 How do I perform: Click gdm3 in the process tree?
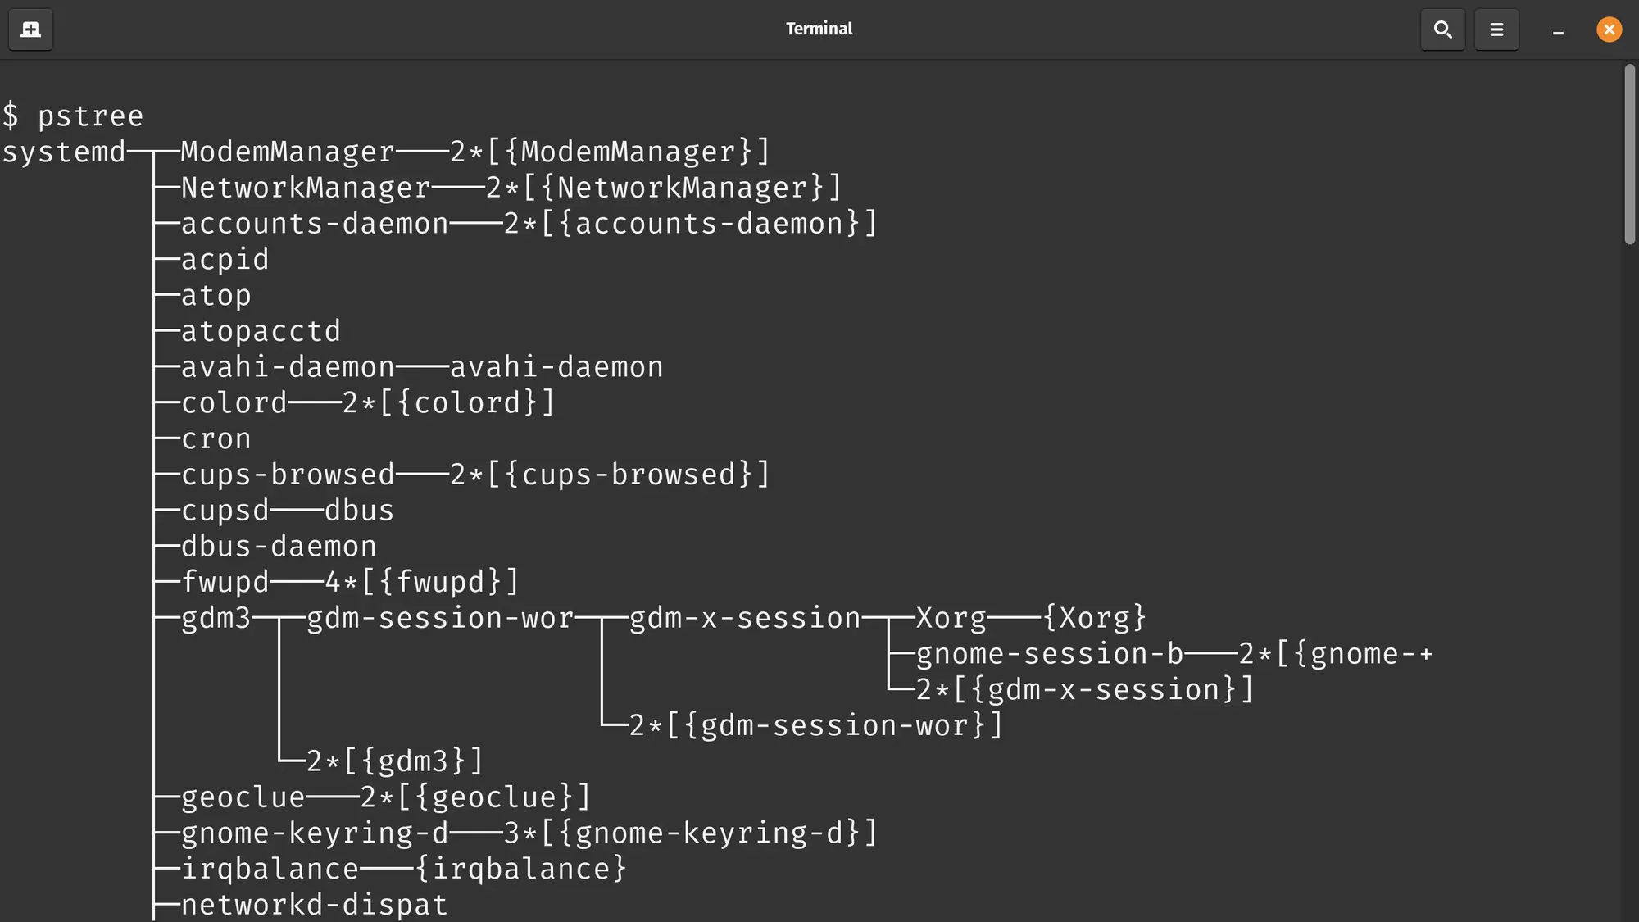pos(216,617)
